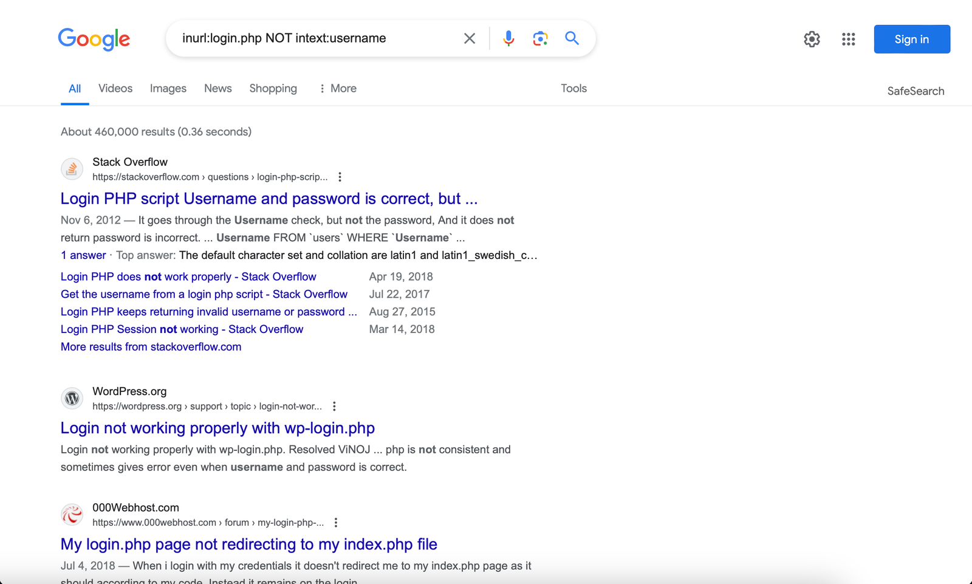Start voice search with the microphone icon
This screenshot has width=972, height=584.
coord(508,38)
